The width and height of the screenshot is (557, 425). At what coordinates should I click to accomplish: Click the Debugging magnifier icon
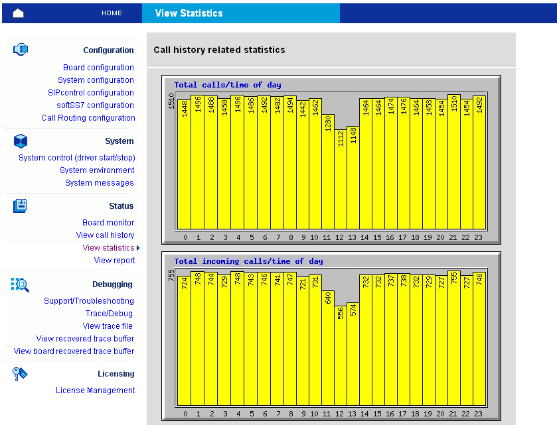[x=21, y=284]
